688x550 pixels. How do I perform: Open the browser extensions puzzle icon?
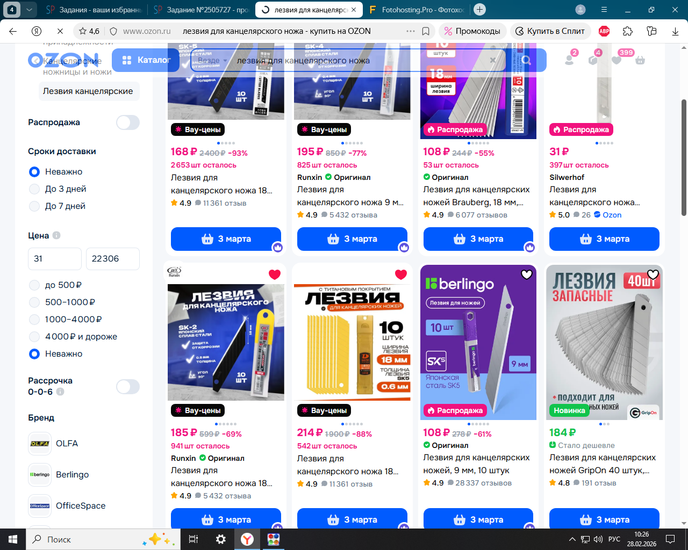tap(628, 31)
